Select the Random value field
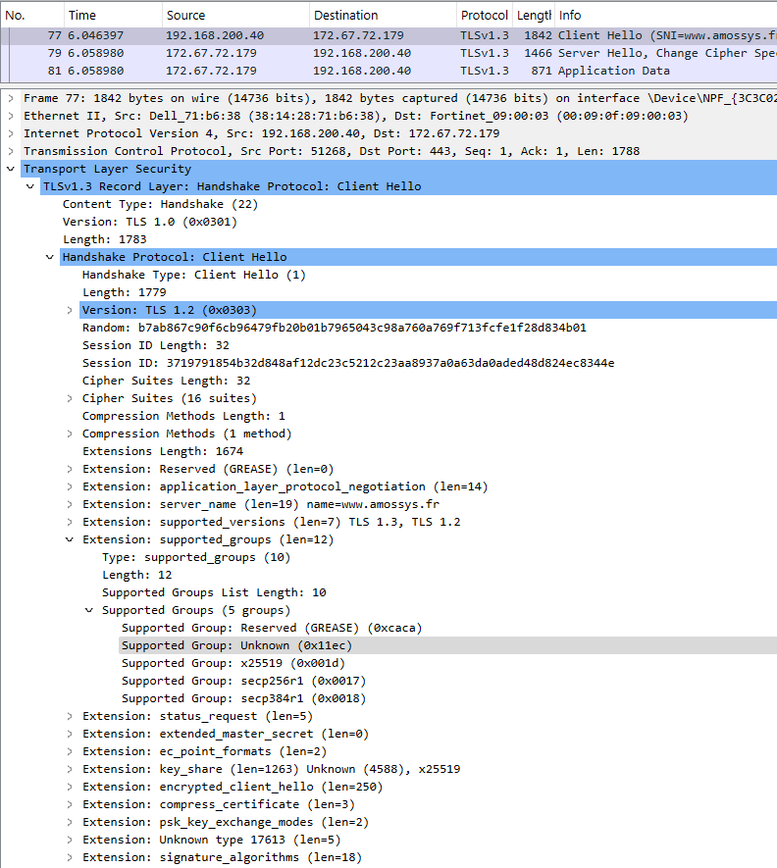The image size is (777, 868). point(334,328)
